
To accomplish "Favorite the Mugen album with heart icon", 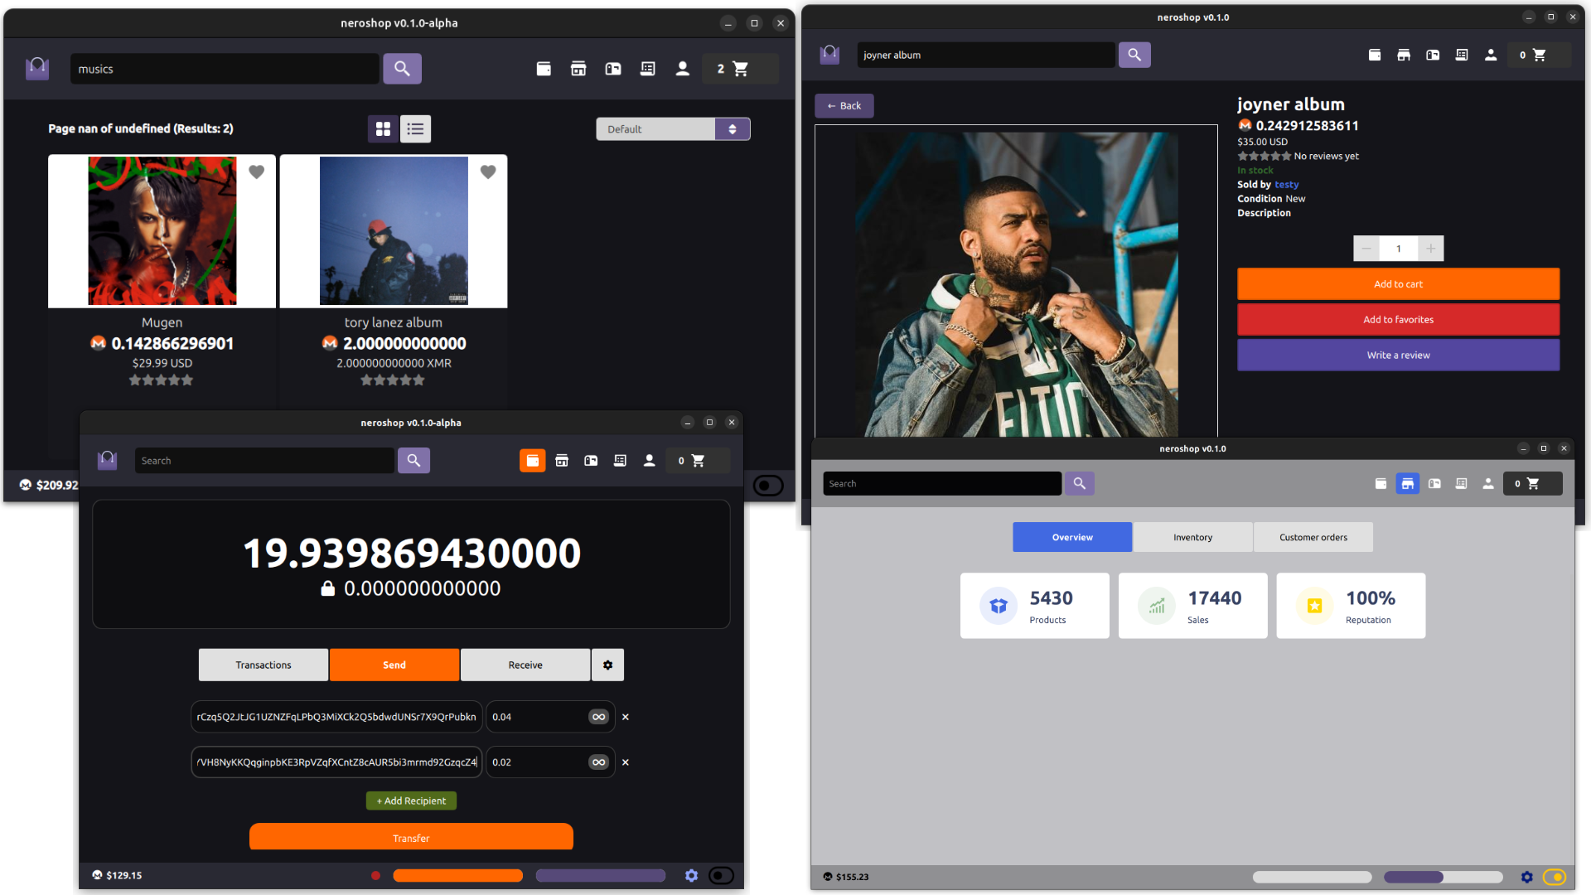I will (x=257, y=172).
